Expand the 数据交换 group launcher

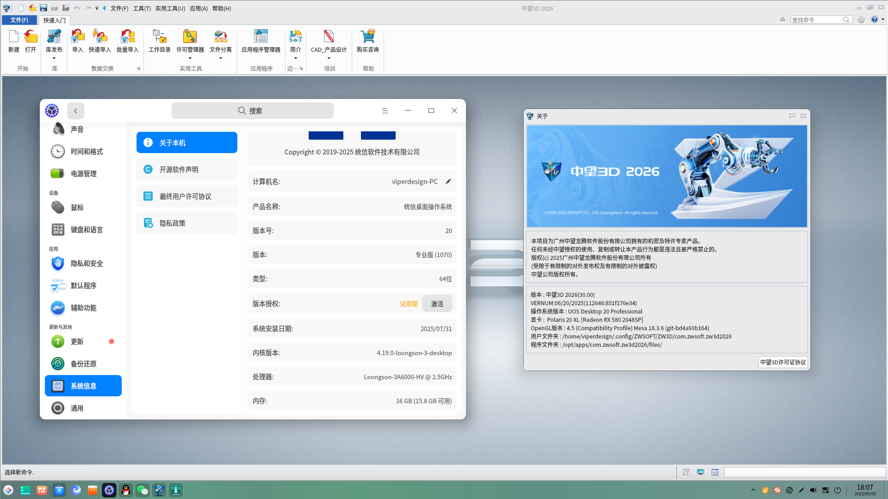pyautogui.click(x=139, y=68)
